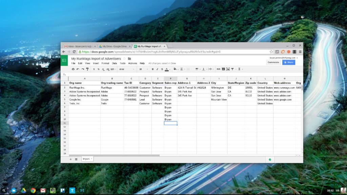Open the Import sheet tab dropdown arrow

click(x=91, y=159)
